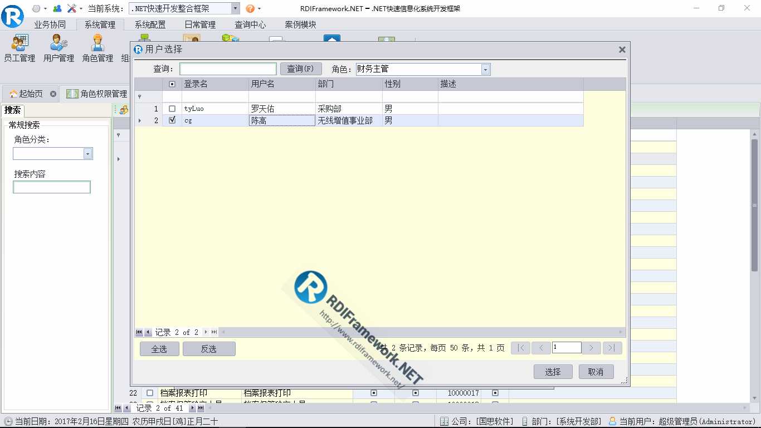The image size is (761, 428).
Task: Click the two-people users icon in title toolbar
Action: (57, 8)
